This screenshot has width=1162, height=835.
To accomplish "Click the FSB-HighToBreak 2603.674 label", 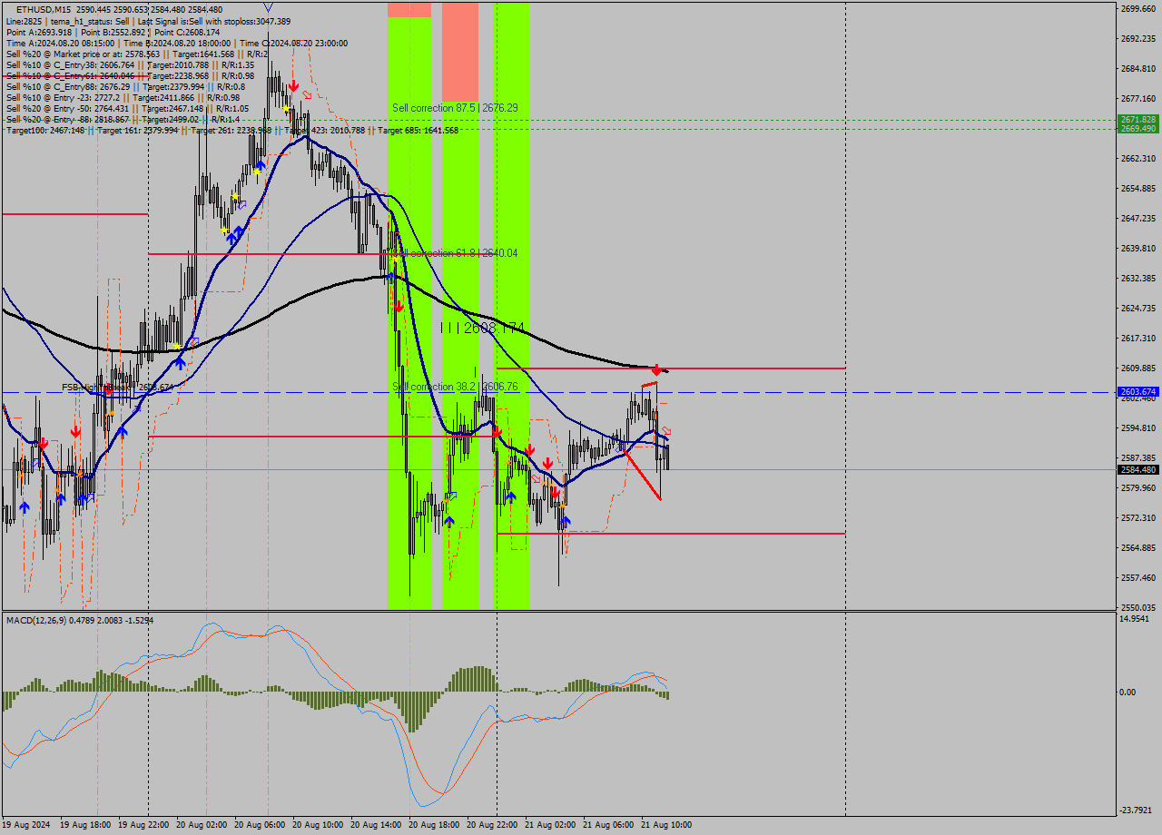I will 117,388.
